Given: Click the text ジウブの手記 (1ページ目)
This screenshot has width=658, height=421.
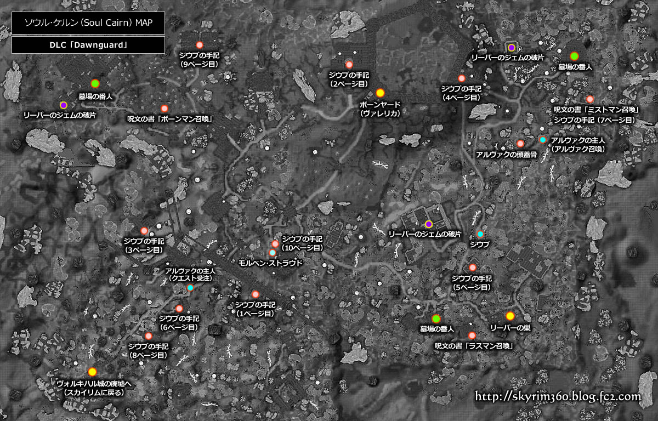Looking at the screenshot, I should pos(256,309).
